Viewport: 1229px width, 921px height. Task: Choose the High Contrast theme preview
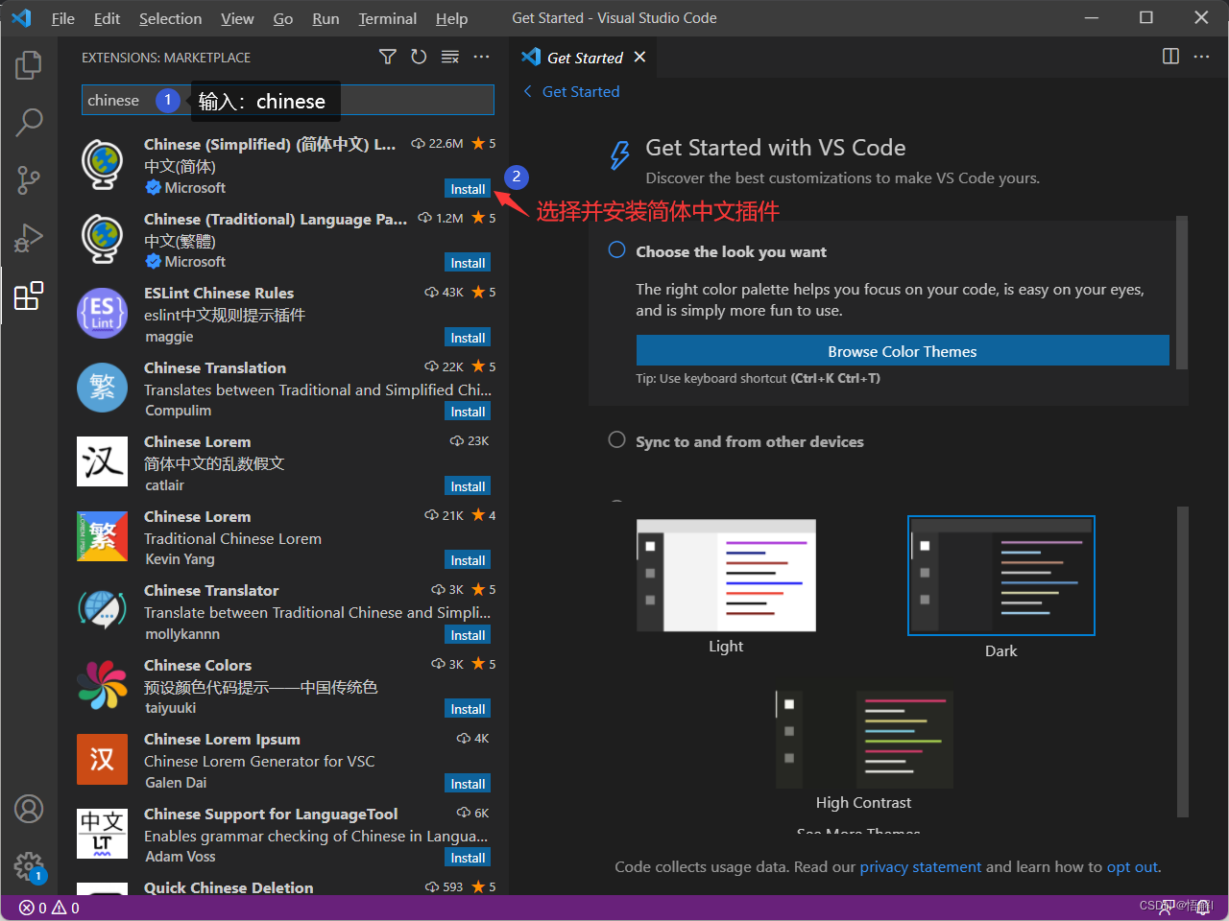863,740
